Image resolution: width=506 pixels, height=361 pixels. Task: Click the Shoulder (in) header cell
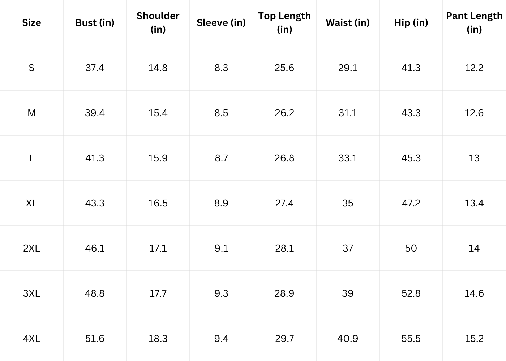(x=158, y=23)
